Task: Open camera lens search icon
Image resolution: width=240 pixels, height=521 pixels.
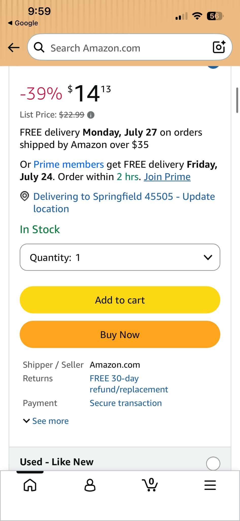Action: (219, 47)
